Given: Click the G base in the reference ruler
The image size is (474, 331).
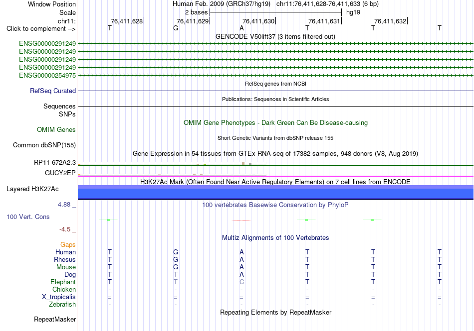Looking at the screenshot, I should click(x=176, y=28).
